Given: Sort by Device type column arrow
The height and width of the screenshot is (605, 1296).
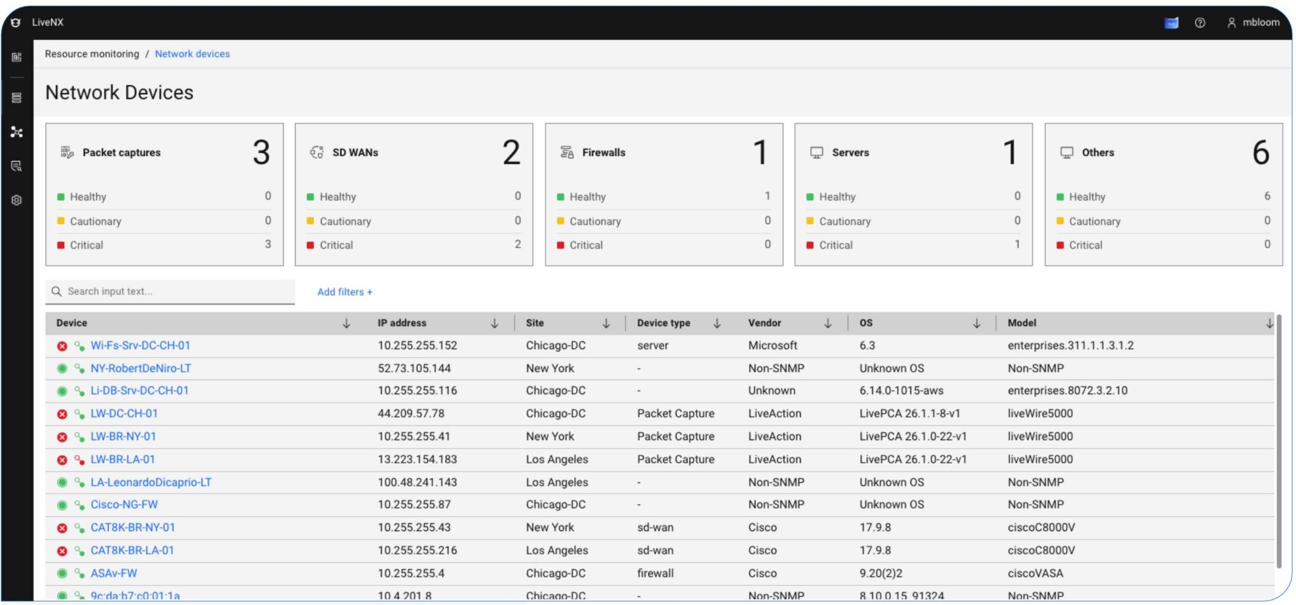Looking at the screenshot, I should click(717, 323).
